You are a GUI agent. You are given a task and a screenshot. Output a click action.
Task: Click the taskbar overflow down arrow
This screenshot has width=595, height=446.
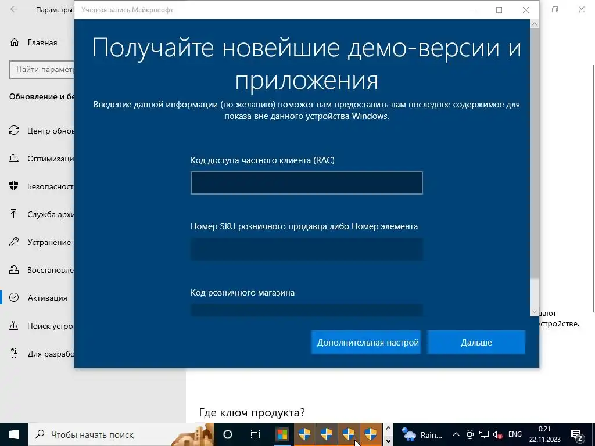click(388, 441)
